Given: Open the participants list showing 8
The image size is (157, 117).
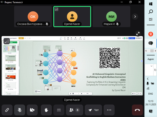Looking at the screenshot, I should [74, 110].
